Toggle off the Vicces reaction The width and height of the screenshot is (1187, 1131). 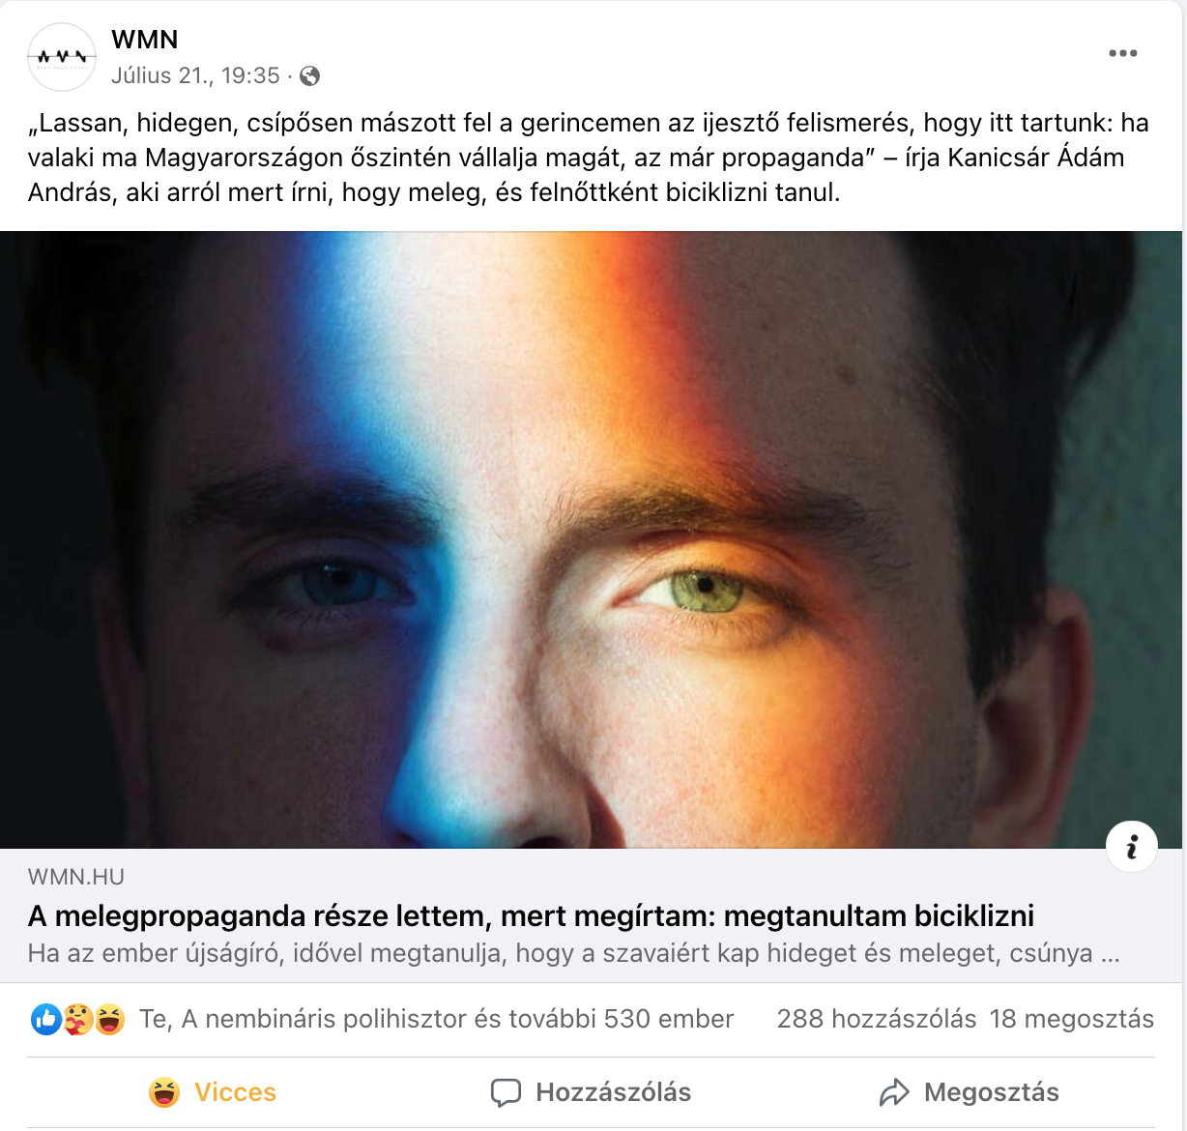(213, 1092)
